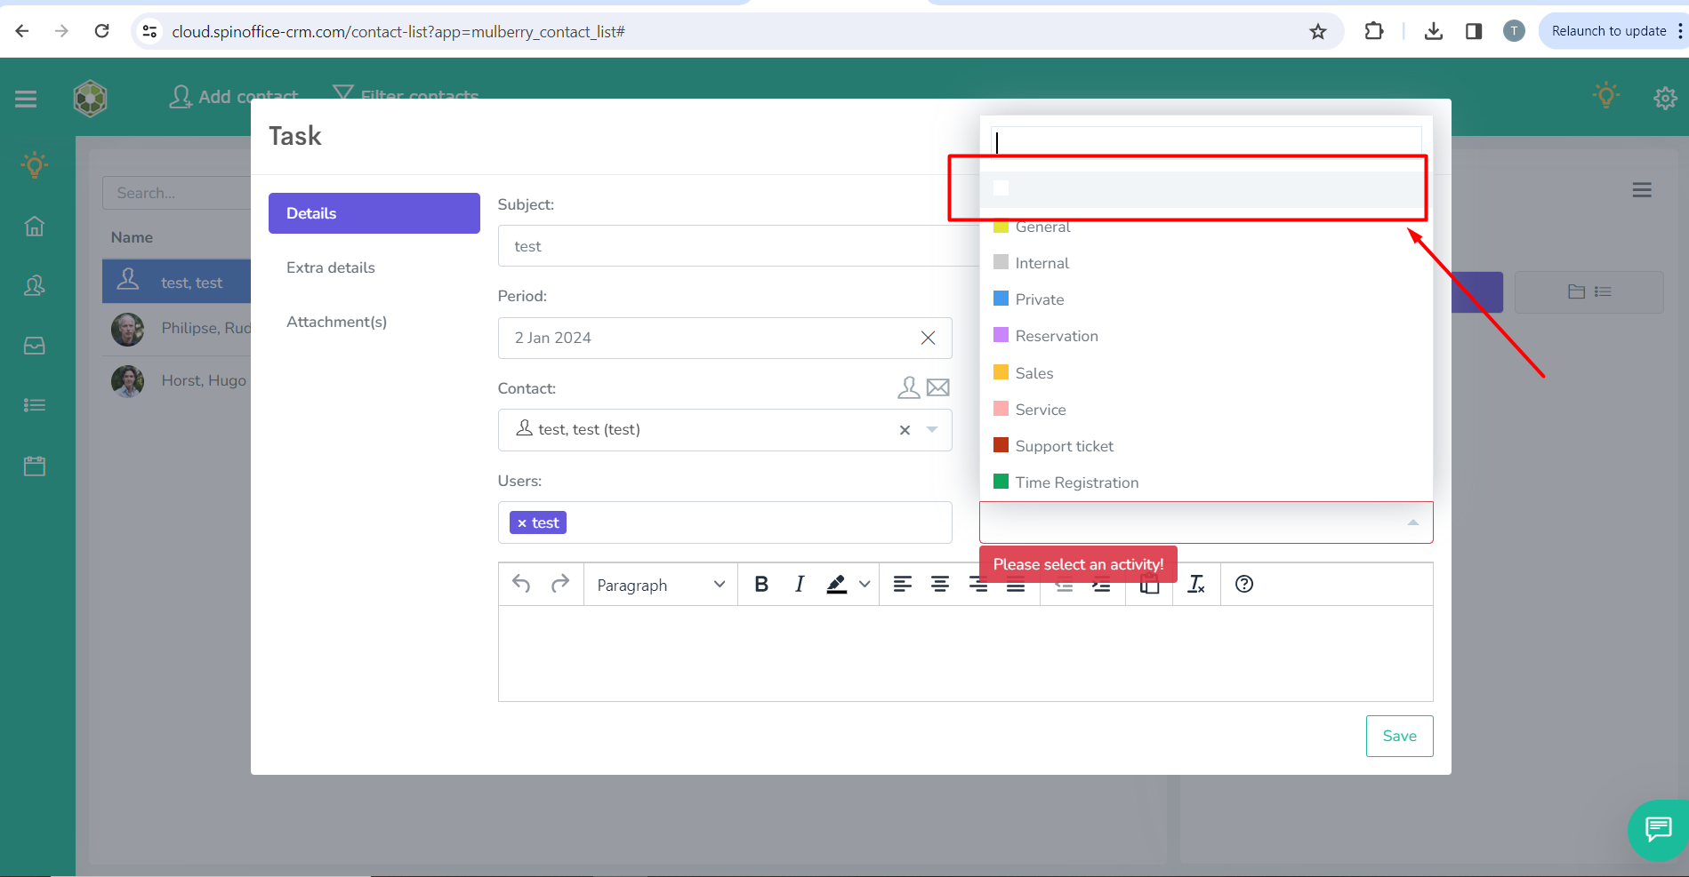Open the home icon in sidebar
Viewport: 1689px width, 877px height.
coord(35,226)
